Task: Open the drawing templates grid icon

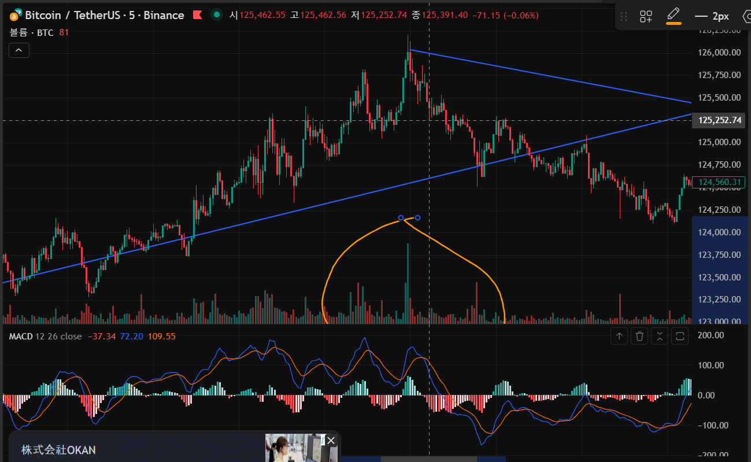Action: 646,16
